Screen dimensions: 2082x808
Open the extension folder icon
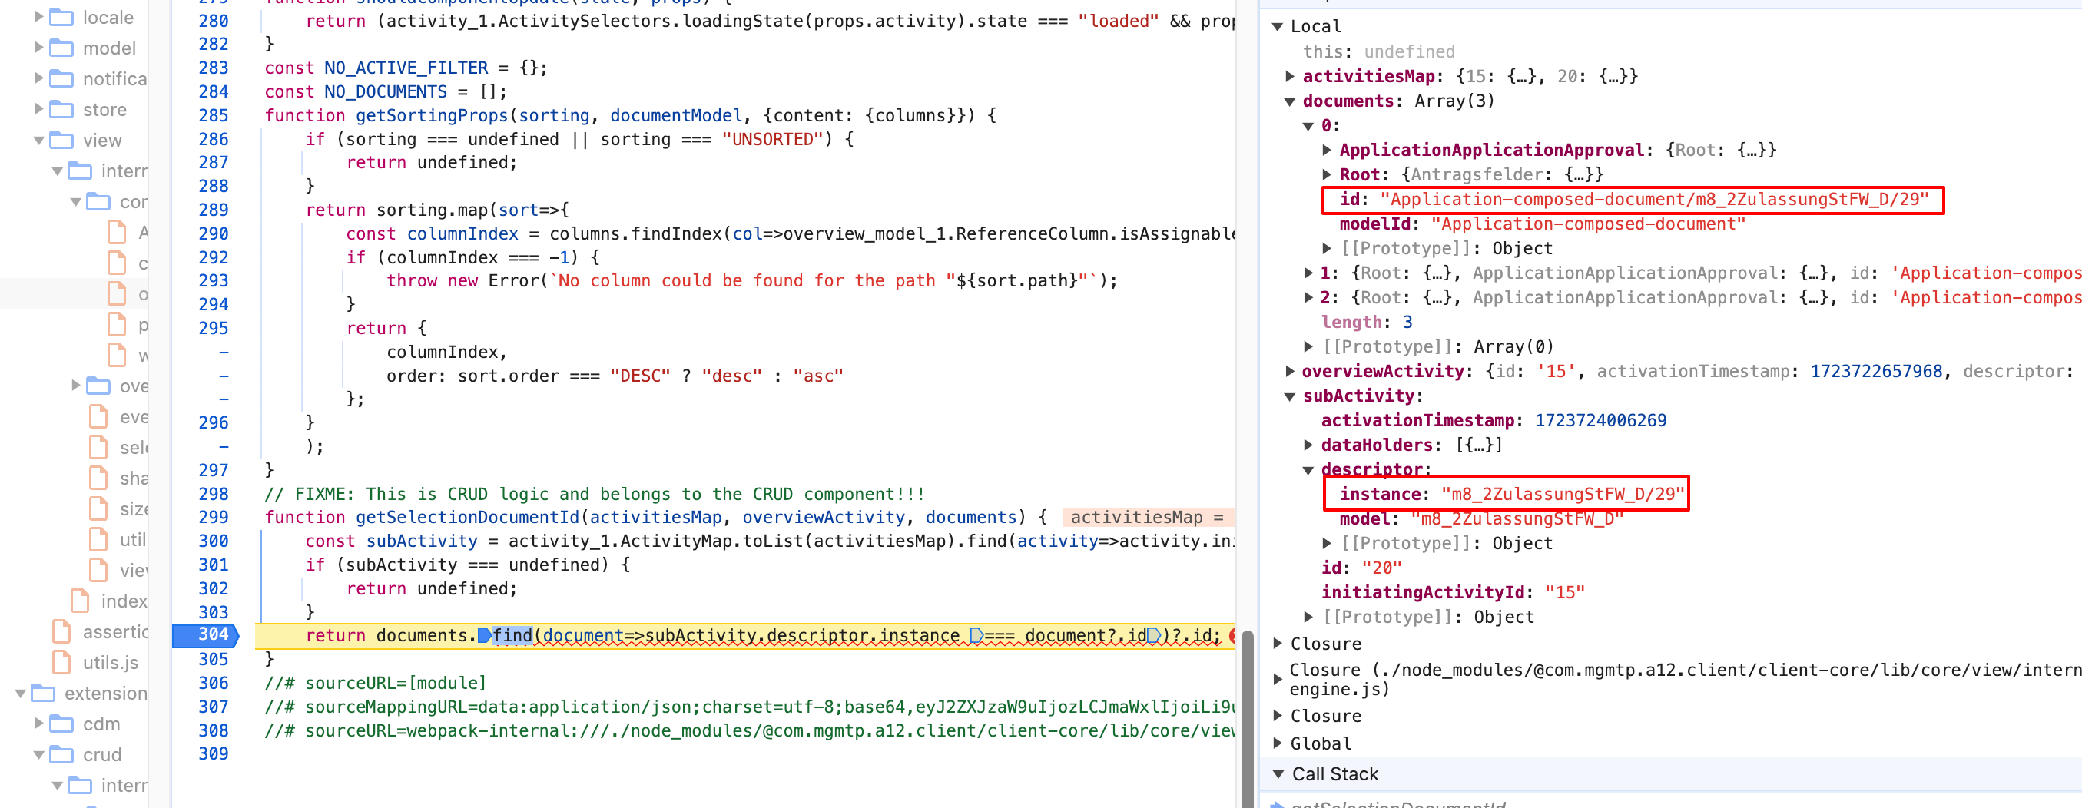click(x=43, y=693)
